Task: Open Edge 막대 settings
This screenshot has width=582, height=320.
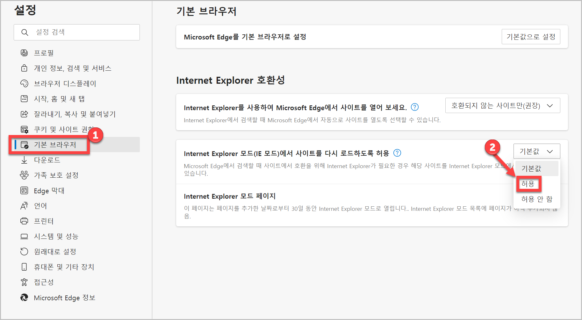Action: pyautogui.click(x=77, y=190)
